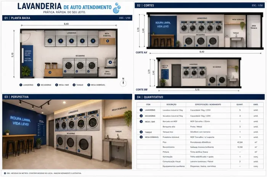Image resolution: width=267 pixels, height=177 pixels.
Task: Open the 04 Quantitativo section header
Action: pos(199,97)
